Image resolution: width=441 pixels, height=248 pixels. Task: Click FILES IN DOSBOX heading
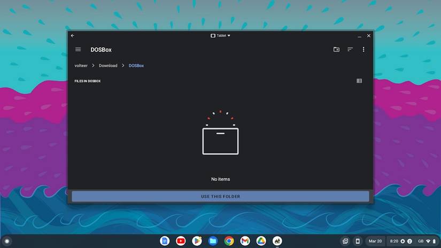tap(88, 81)
